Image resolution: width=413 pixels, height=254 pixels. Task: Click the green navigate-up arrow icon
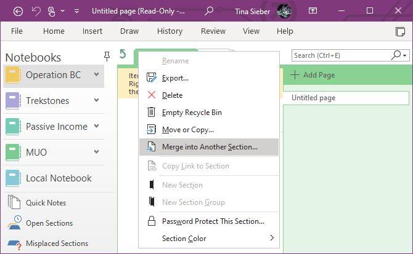click(123, 54)
